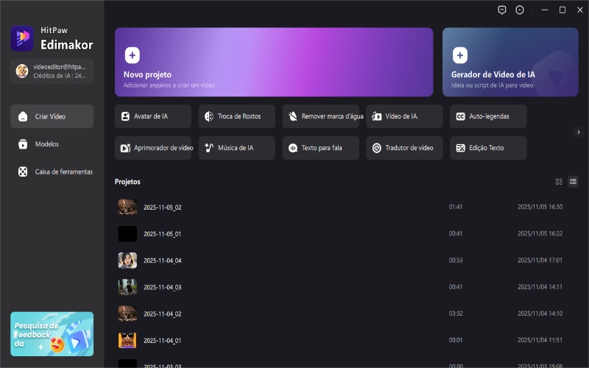
Task: Click the 00:01 duration value
Action: click(456, 340)
